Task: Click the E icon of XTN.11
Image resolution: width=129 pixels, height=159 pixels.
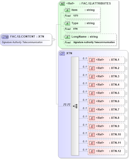Action: pos(92,143)
